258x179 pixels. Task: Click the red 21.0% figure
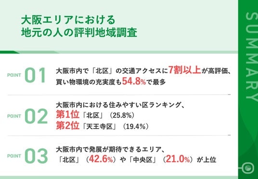coord(178,159)
